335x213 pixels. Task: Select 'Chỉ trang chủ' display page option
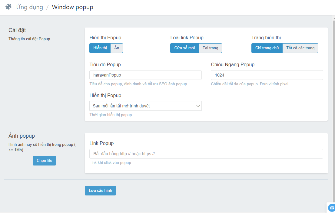(x=267, y=48)
